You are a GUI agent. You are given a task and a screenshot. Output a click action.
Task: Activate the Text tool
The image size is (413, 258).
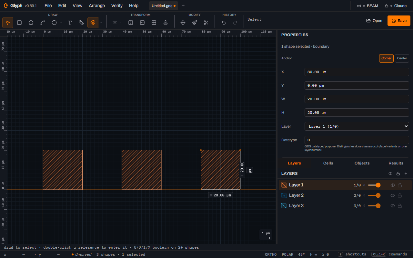tap(70, 23)
